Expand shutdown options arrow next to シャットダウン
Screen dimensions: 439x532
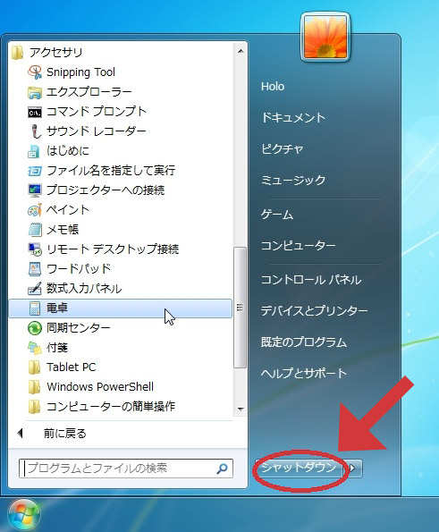[352, 469]
